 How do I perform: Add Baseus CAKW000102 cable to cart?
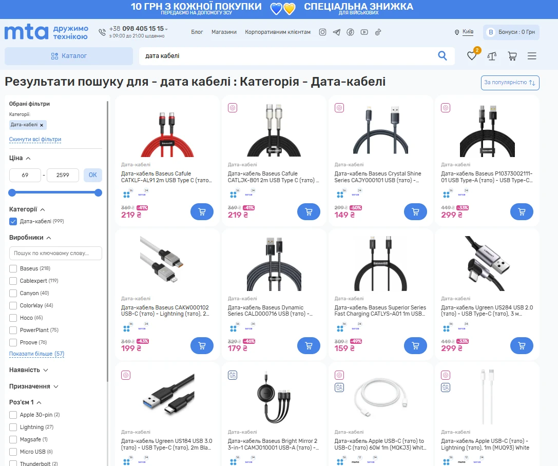pyautogui.click(x=202, y=345)
